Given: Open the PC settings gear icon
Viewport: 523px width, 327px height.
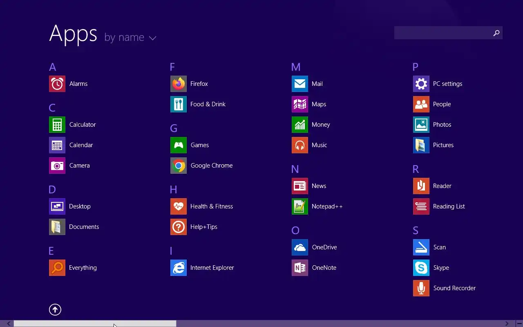Looking at the screenshot, I should coord(421,84).
